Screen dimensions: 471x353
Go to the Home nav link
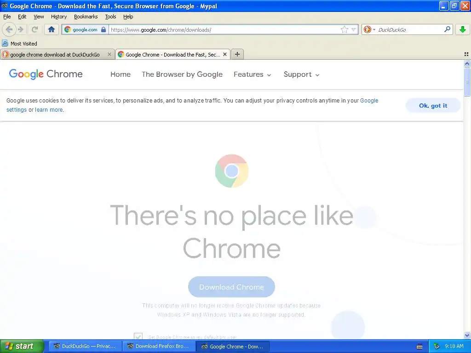pos(121,74)
